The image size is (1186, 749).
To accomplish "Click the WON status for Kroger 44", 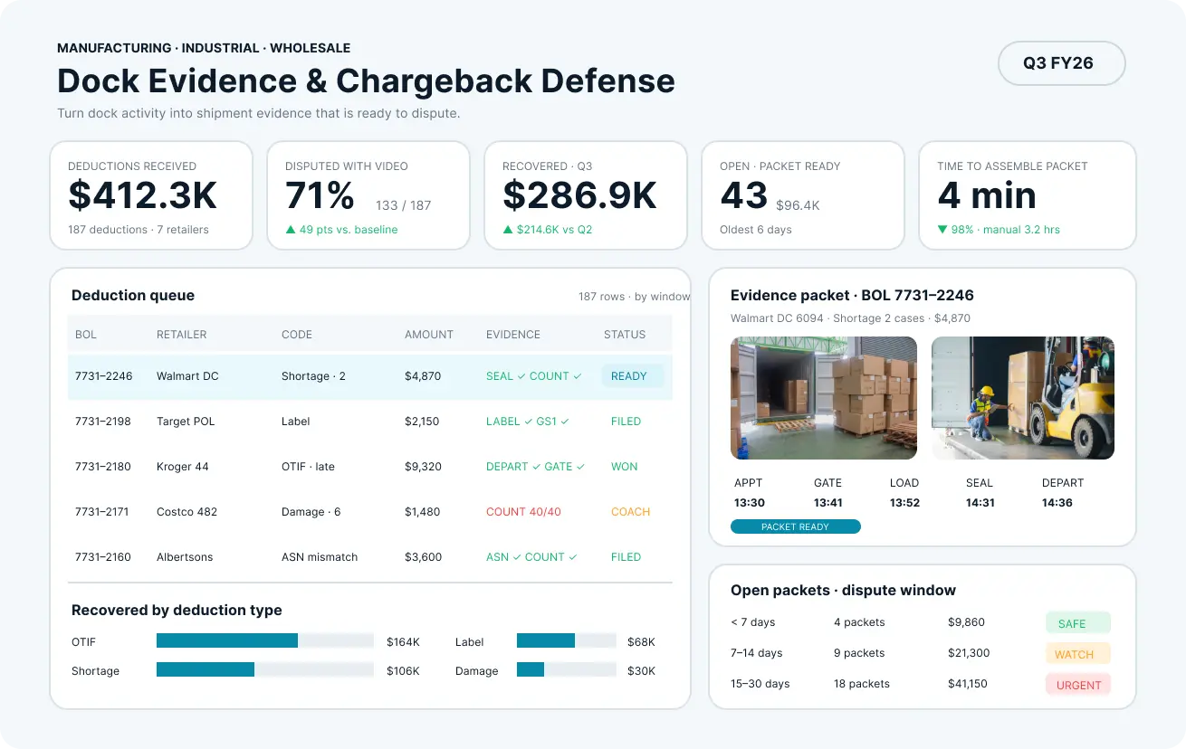I will [625, 467].
